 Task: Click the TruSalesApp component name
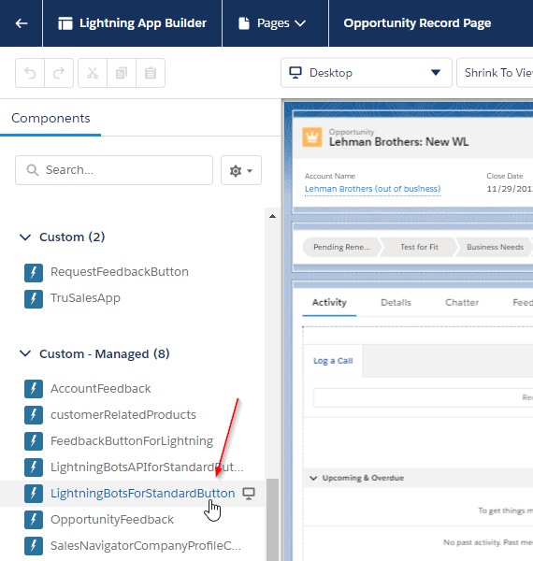click(85, 298)
